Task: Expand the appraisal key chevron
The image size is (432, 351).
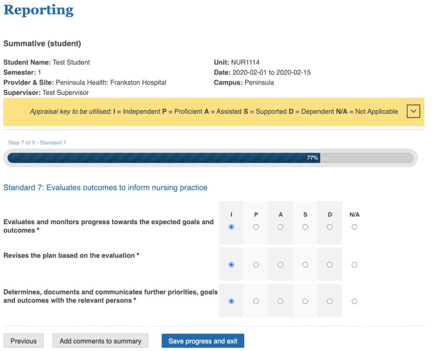Action: [x=413, y=112]
